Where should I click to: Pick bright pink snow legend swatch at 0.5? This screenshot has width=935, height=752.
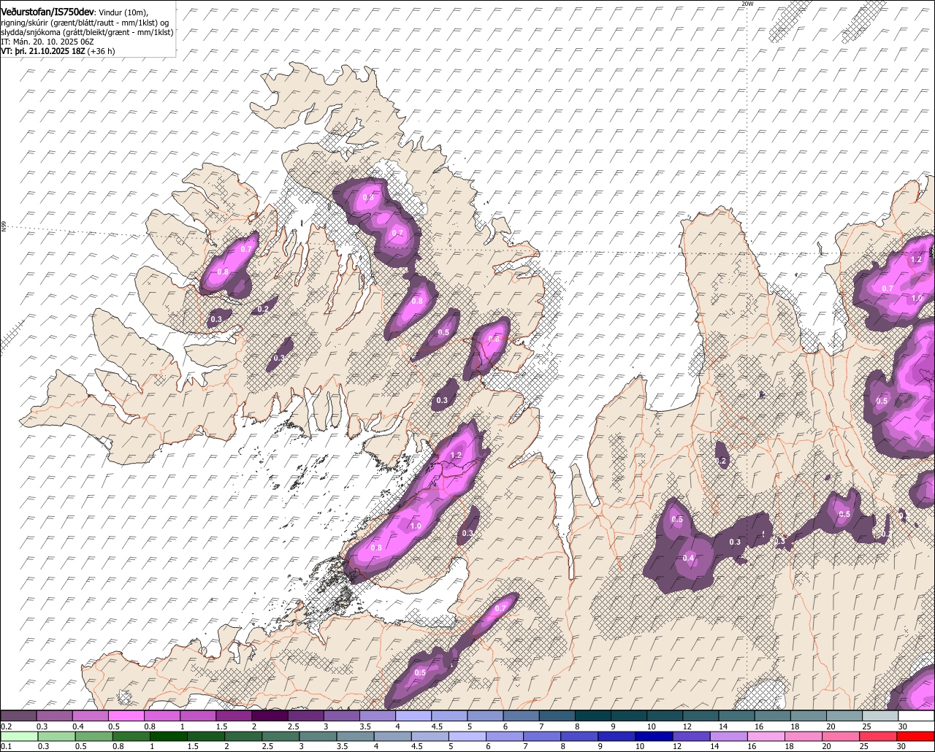tap(126, 716)
